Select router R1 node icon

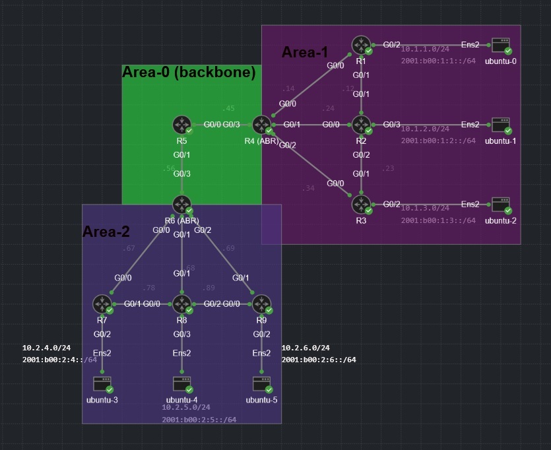click(361, 45)
